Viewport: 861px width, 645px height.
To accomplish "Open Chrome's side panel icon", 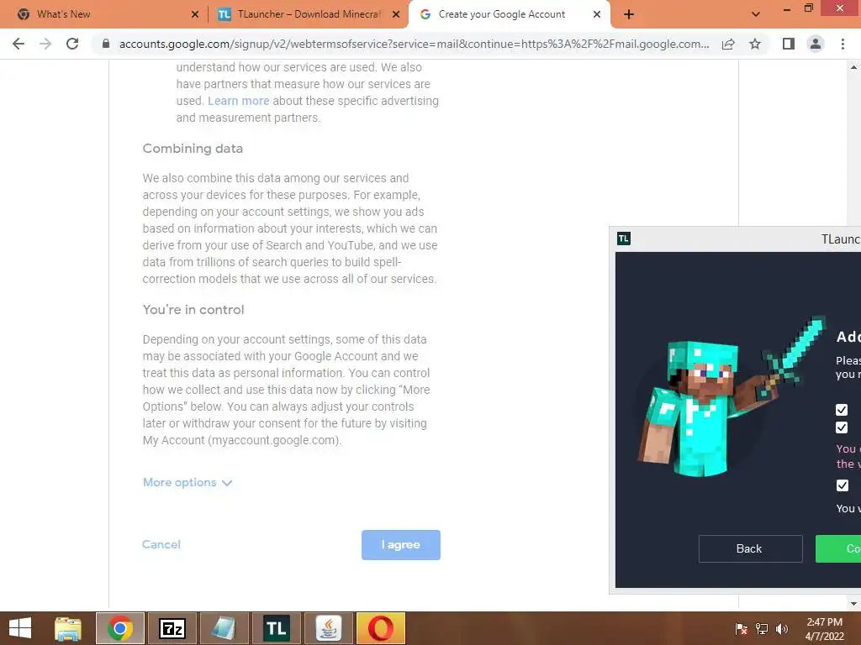I will coord(789,44).
